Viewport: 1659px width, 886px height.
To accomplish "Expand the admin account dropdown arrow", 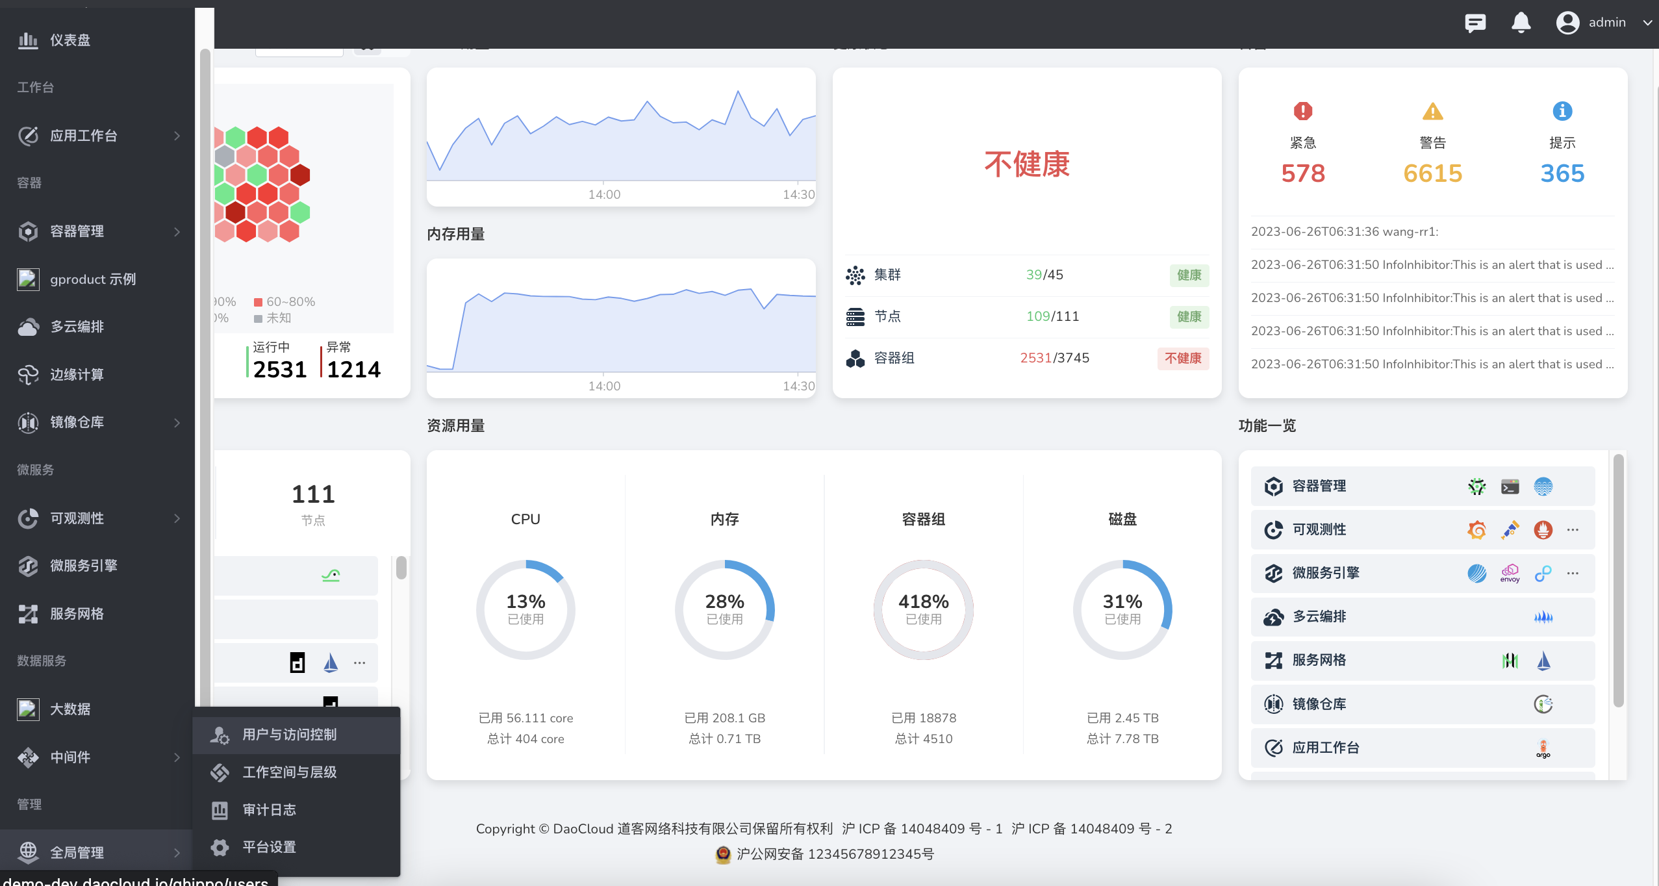I will 1647,23.
